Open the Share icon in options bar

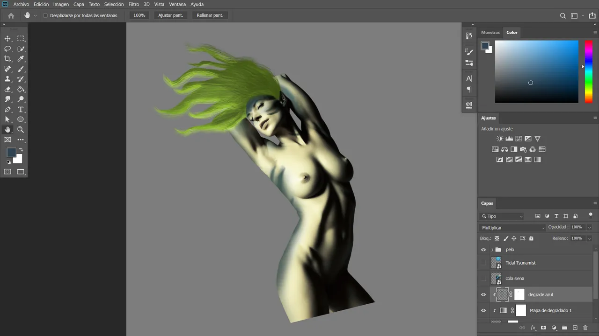point(592,15)
